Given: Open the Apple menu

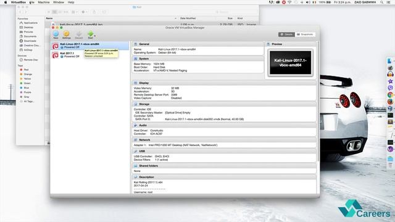Looking at the screenshot, I should [x=6, y=2].
